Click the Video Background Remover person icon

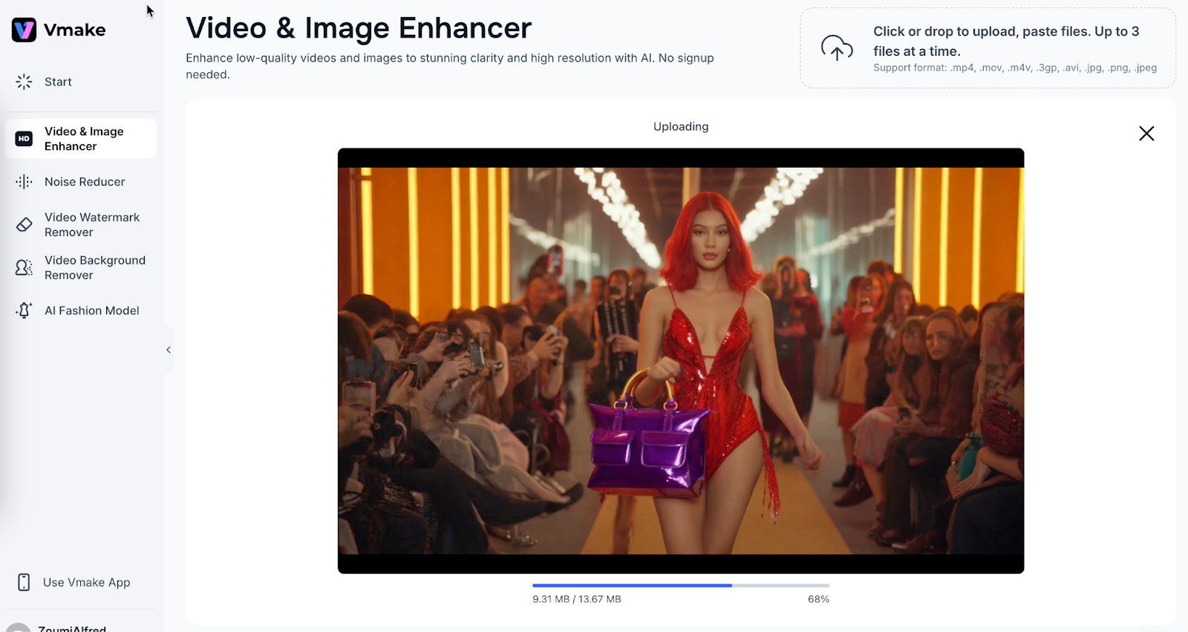coord(24,267)
